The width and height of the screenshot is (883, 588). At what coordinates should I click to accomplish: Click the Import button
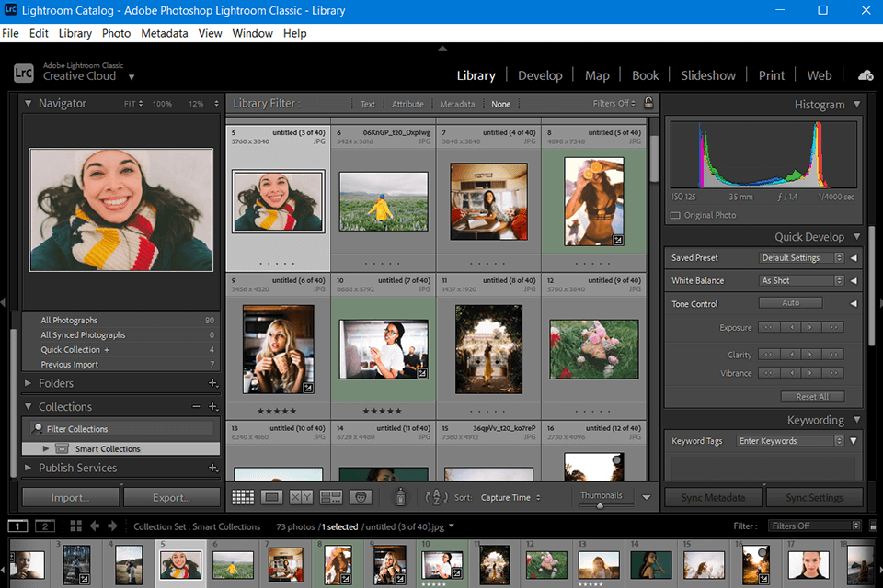(71, 497)
